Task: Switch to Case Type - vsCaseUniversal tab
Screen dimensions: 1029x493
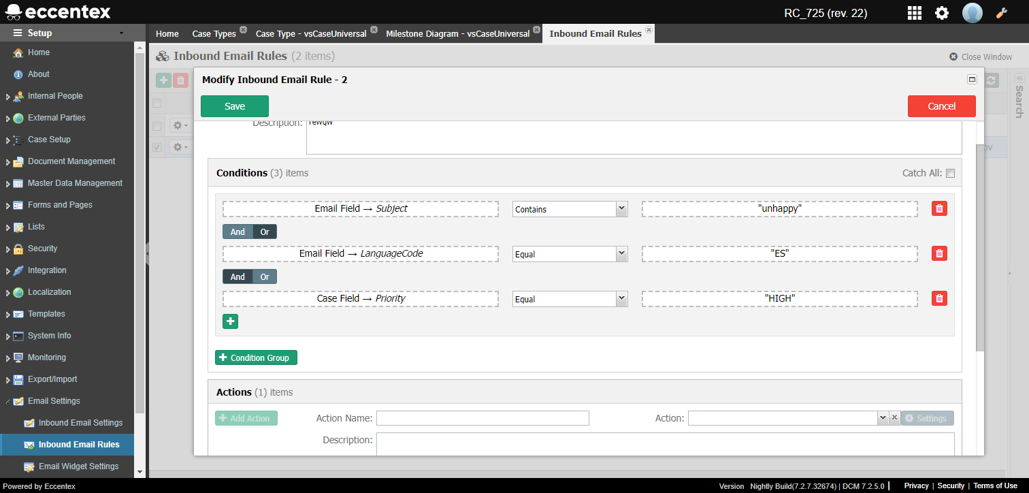Action: (311, 33)
